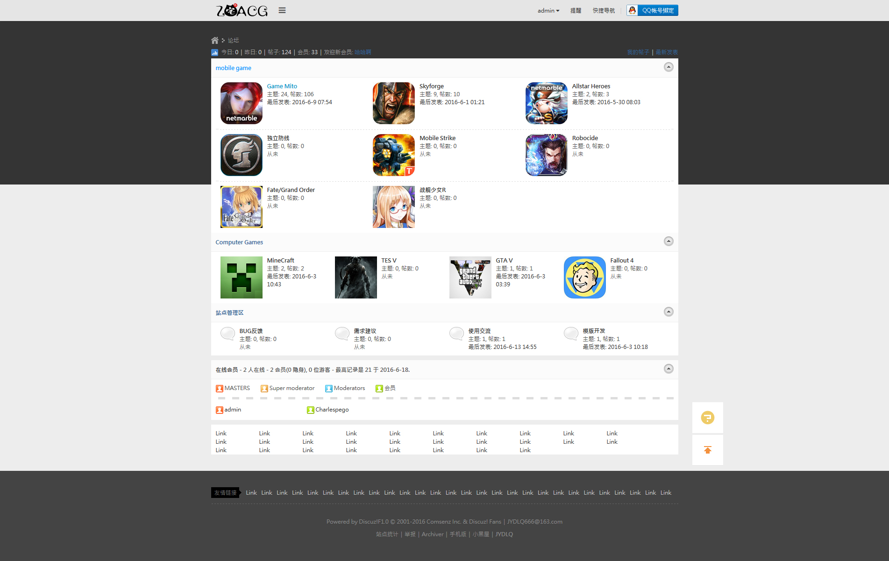Open new member 哈哈啊 profile link
Viewport: 889px width, 561px height.
[x=363, y=52]
